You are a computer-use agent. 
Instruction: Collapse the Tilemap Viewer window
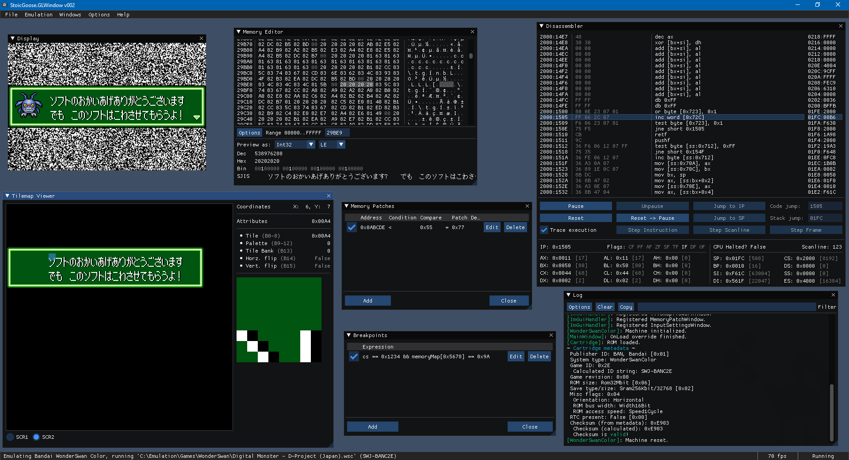tap(7, 196)
